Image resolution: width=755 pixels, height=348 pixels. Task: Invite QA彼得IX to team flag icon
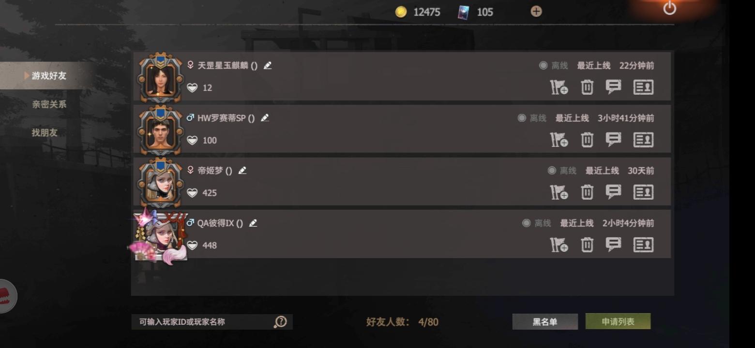559,245
